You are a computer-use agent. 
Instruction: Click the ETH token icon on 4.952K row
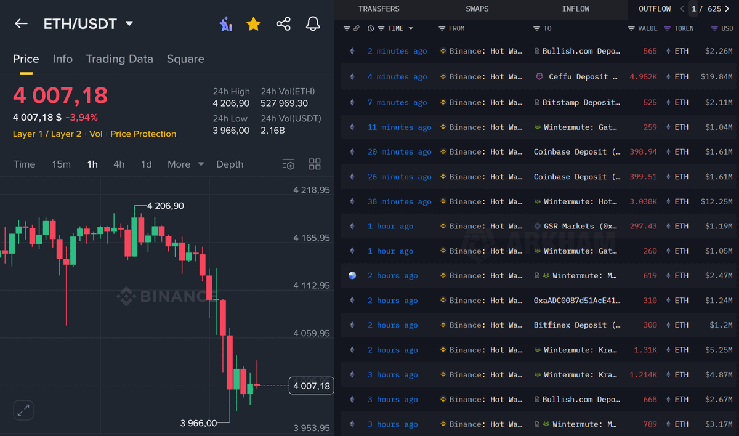point(669,77)
